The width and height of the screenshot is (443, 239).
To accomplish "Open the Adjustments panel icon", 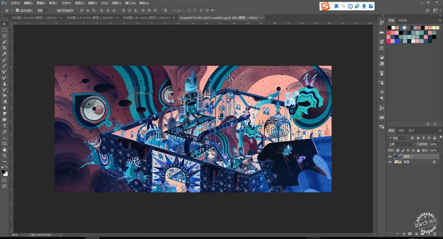I will 382,57.
